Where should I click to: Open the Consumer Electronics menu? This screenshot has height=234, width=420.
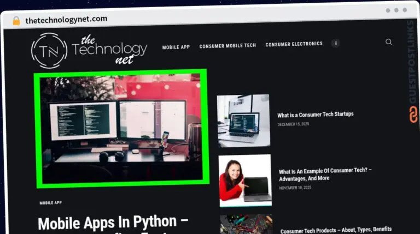(294, 44)
